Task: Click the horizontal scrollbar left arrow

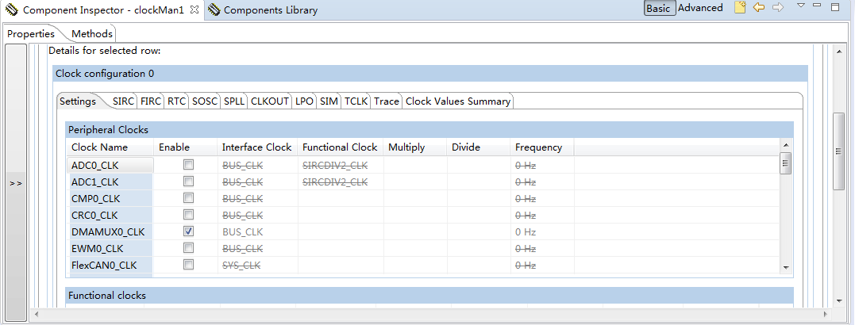Action: click(37, 314)
